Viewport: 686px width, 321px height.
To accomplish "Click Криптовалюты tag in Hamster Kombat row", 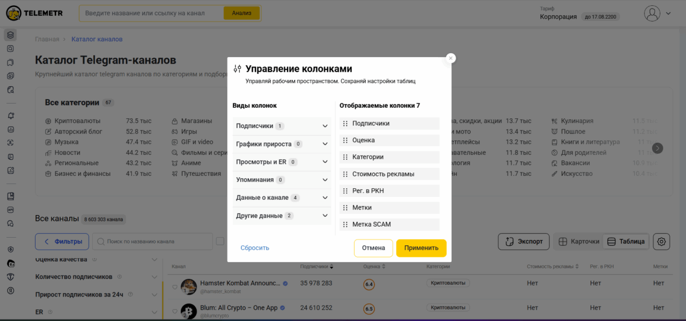I will point(448,283).
